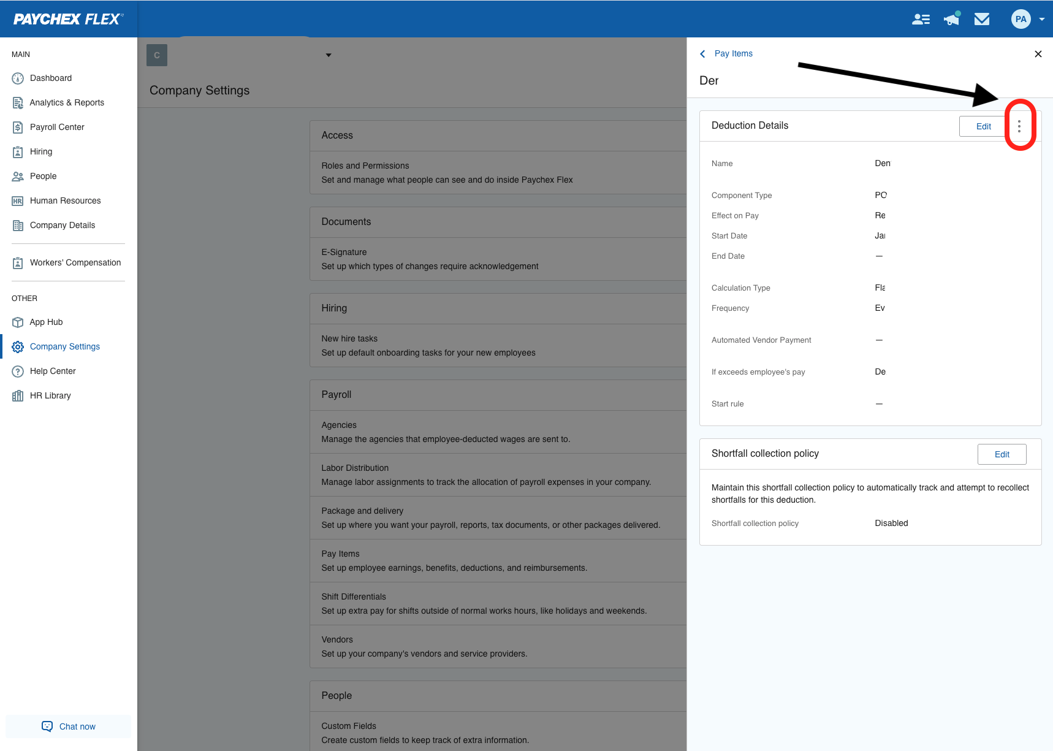Open Package and delivery setting
This screenshot has width=1053, height=751.
(498, 518)
